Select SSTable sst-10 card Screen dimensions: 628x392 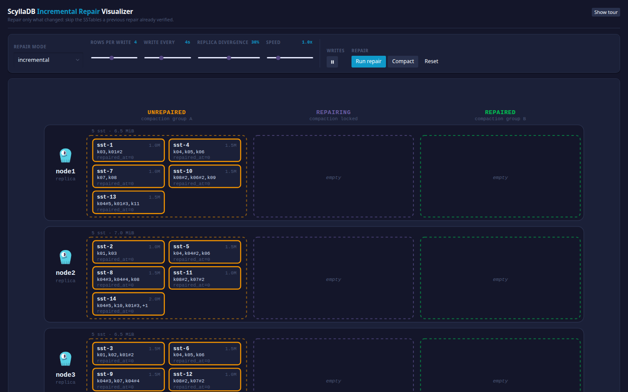click(205, 176)
